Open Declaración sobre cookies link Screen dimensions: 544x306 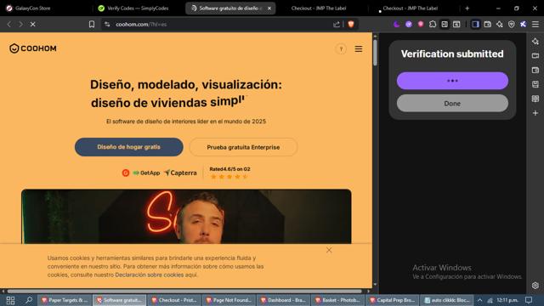tap(150, 275)
